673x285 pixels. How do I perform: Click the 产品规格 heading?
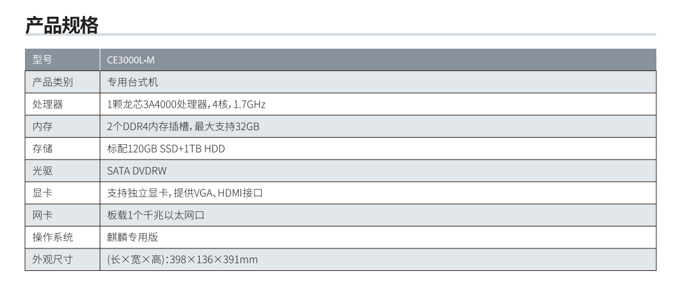pos(62,25)
